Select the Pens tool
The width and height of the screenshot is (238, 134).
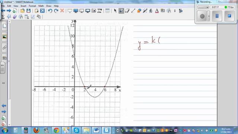pos(121,11)
